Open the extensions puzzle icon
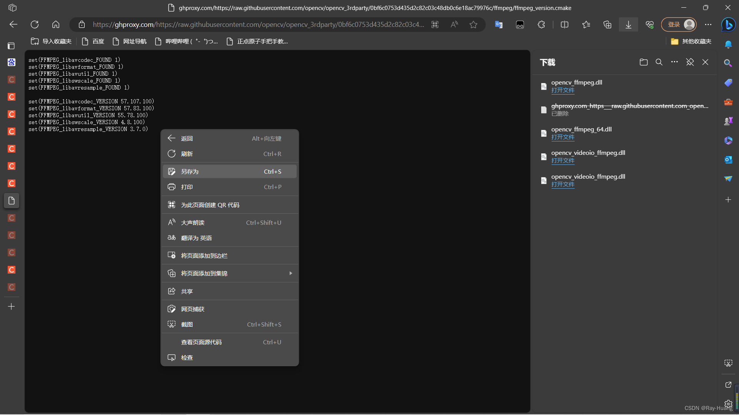739x415 pixels. 541,25
